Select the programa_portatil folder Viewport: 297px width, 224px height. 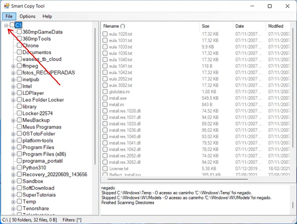[42, 161]
